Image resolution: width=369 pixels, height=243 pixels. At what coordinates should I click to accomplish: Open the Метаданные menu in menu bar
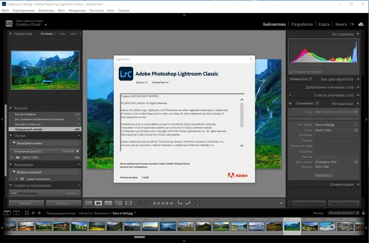77,10
